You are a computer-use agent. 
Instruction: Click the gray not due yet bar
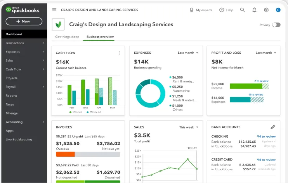coord(97,154)
